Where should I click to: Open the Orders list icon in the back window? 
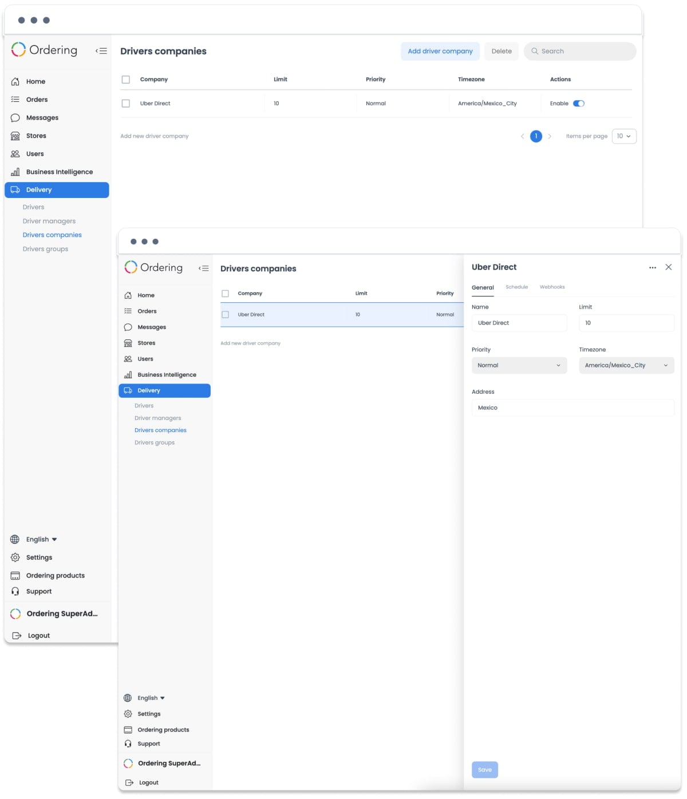click(15, 100)
